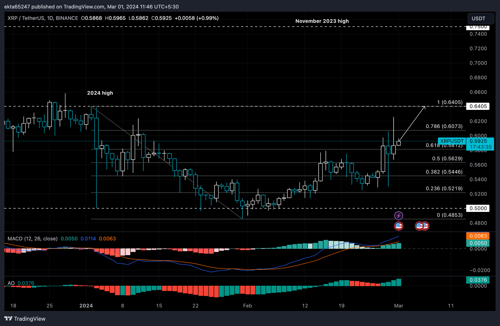Open the US flag economic event icon
The height and width of the screenshot is (326, 500).
click(x=399, y=226)
